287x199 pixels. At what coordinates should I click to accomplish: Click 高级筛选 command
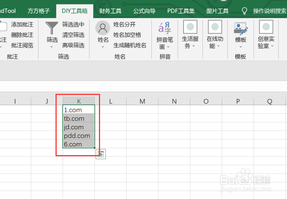pos(73,45)
